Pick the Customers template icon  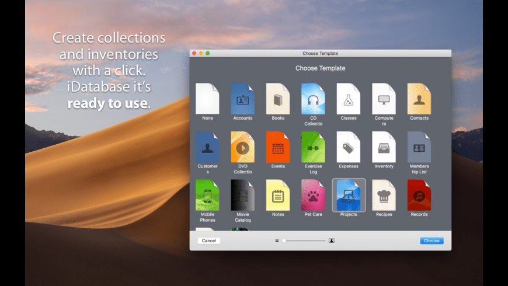click(x=207, y=147)
